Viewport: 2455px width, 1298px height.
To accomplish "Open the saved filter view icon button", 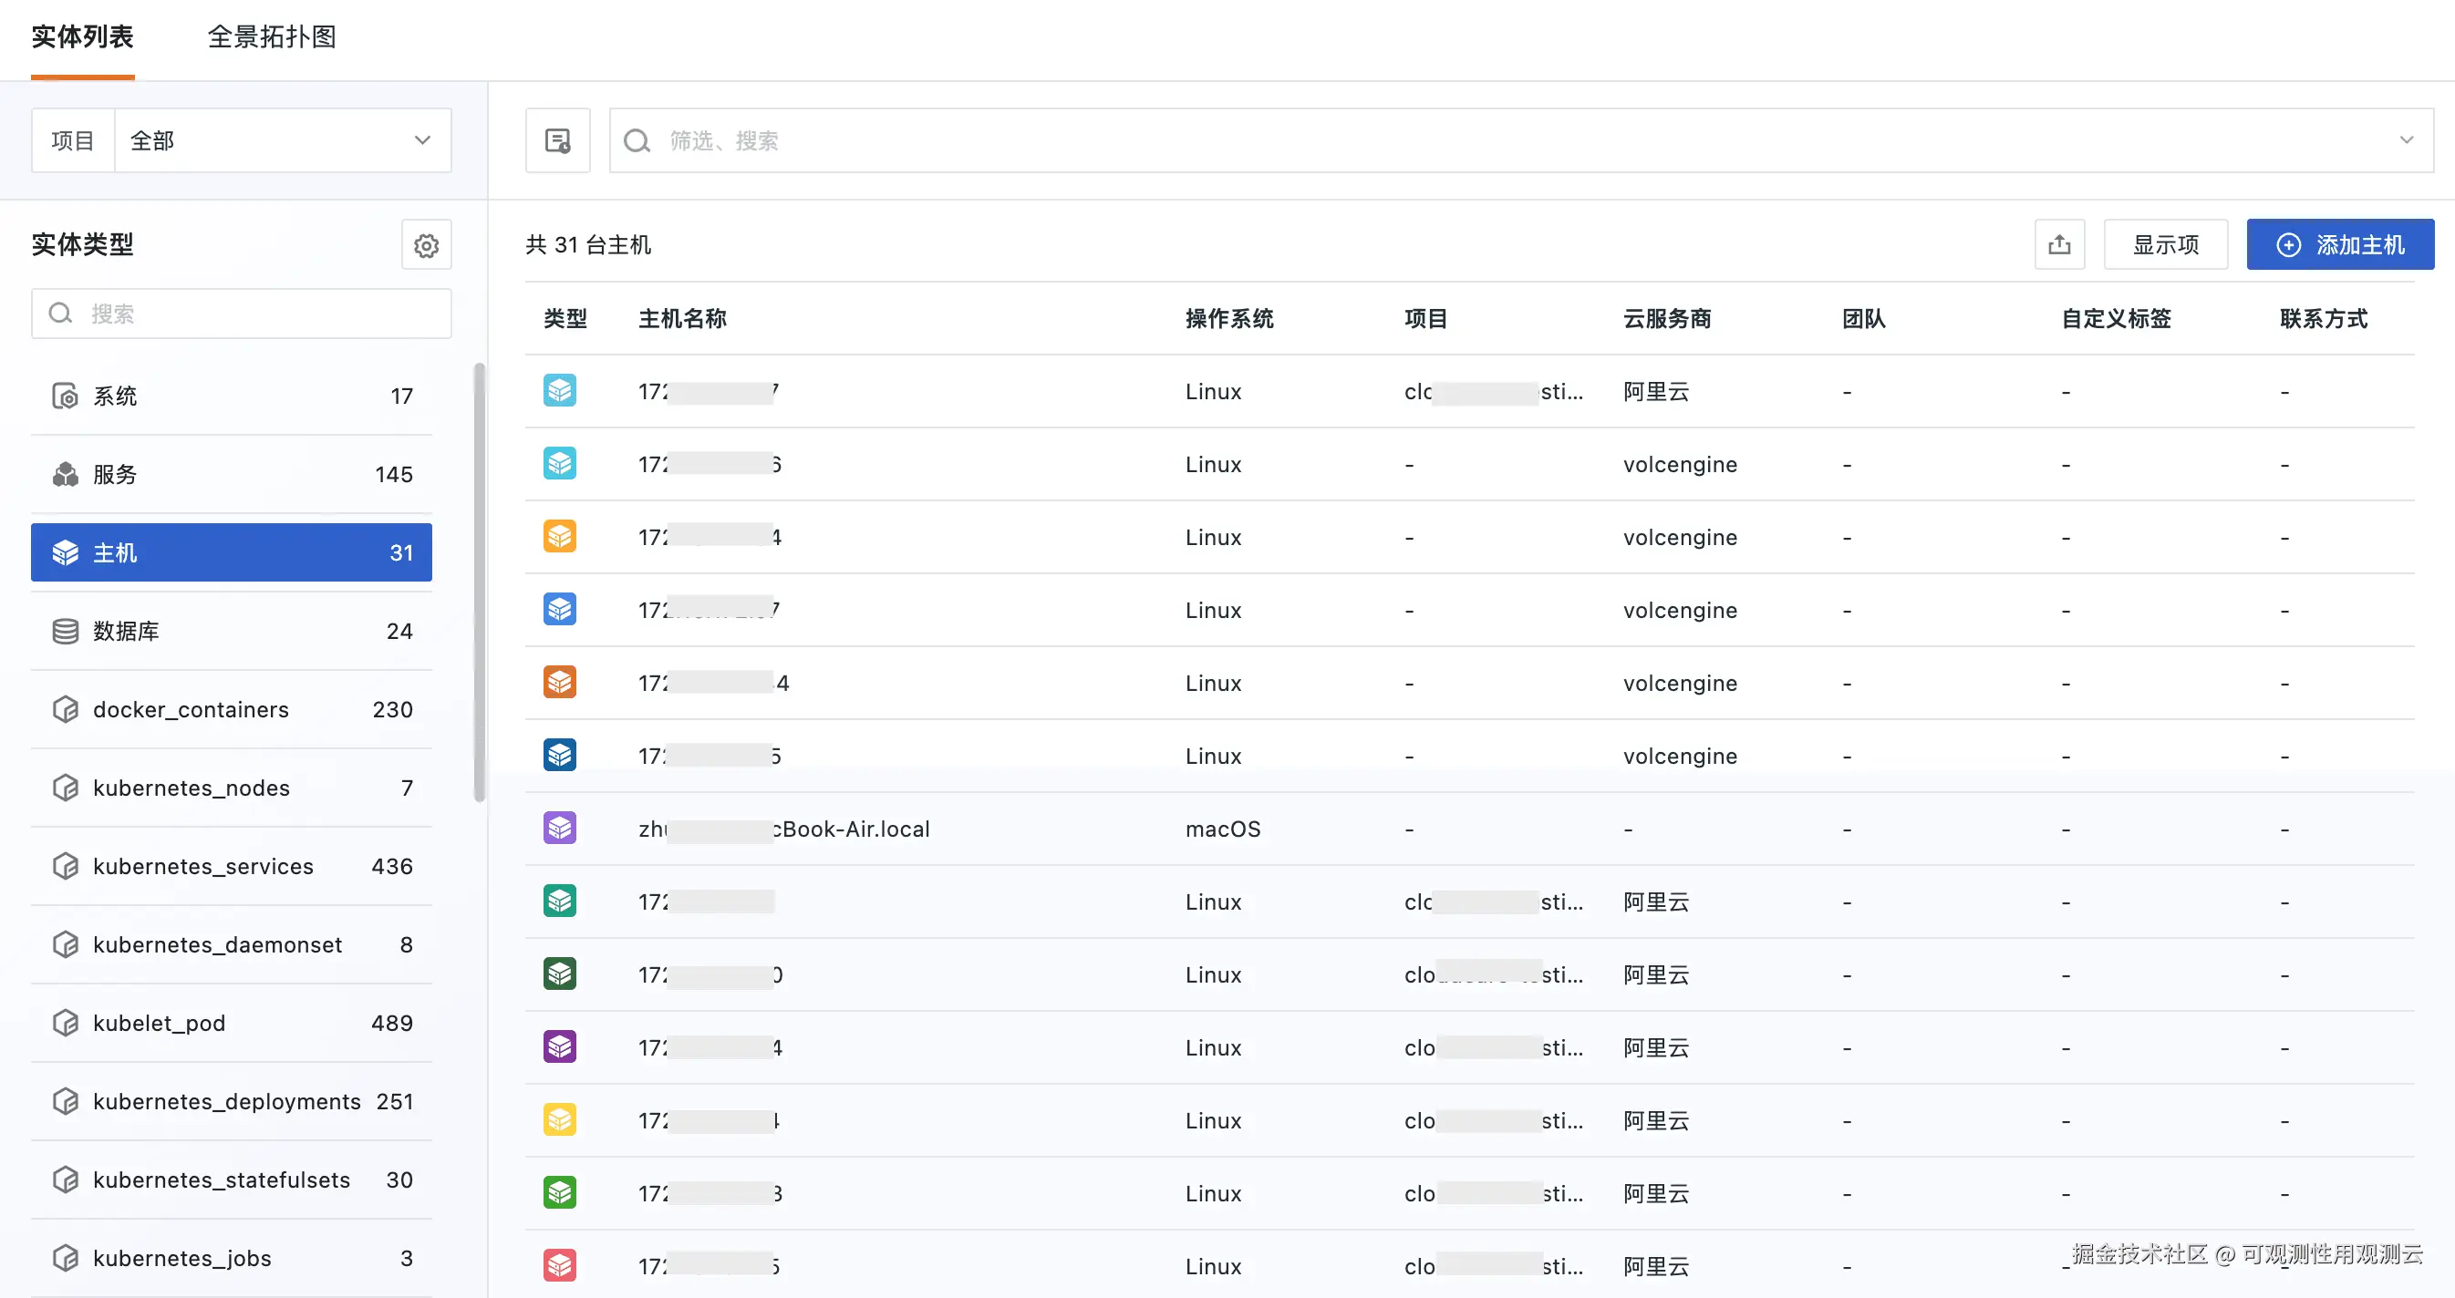I will pos(557,141).
